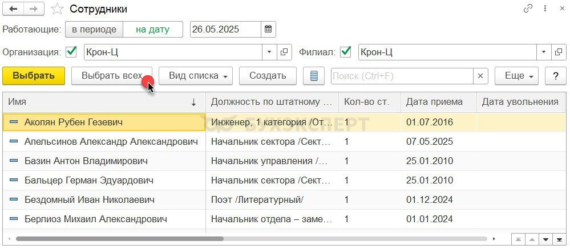Viewport: 570px width, 249px height.
Task: Add Сотрудники to favorites via star icon
Action: coord(58,10)
